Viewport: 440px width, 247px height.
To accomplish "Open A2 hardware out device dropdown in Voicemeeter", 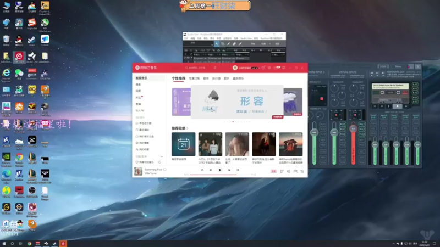I will (377, 74).
